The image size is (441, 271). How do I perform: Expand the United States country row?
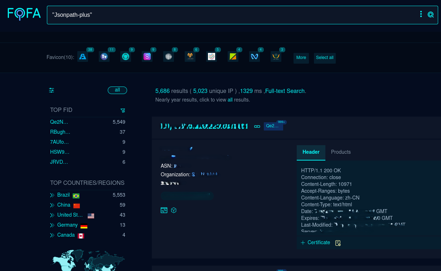[x=52, y=215]
